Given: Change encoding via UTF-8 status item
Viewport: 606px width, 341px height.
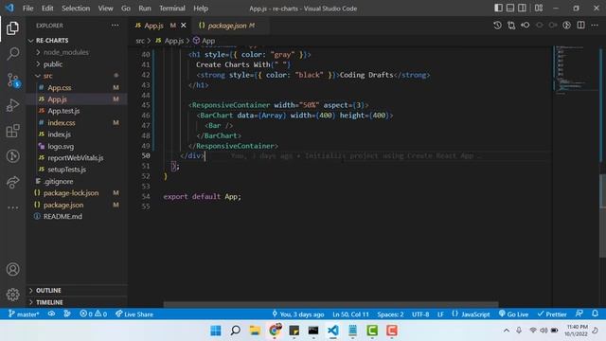Looking at the screenshot, I should (420, 314).
